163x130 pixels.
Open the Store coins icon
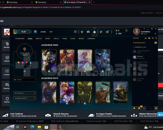click(x=107, y=32)
